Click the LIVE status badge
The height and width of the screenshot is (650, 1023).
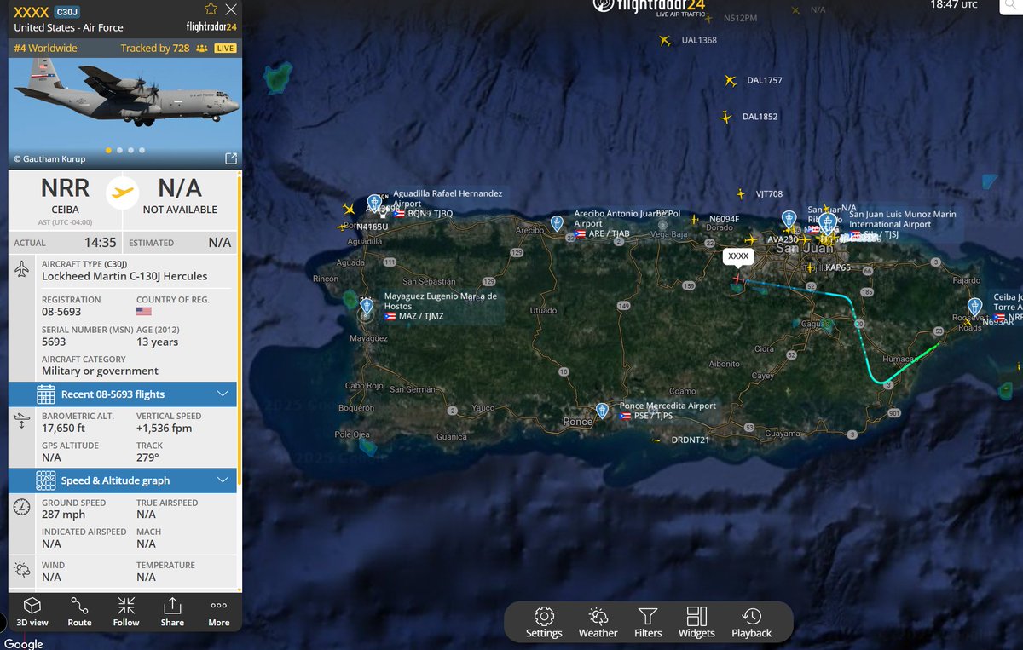[x=226, y=49]
